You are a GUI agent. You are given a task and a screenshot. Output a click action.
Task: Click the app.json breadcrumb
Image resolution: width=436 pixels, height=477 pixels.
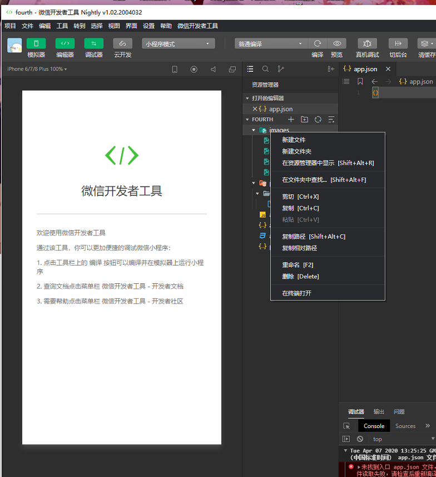[x=416, y=81]
